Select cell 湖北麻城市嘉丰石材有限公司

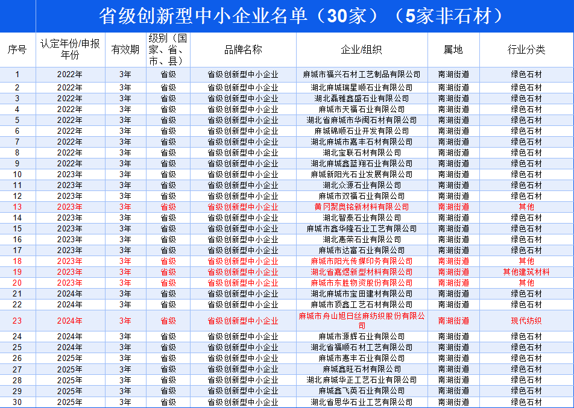pos(362,142)
